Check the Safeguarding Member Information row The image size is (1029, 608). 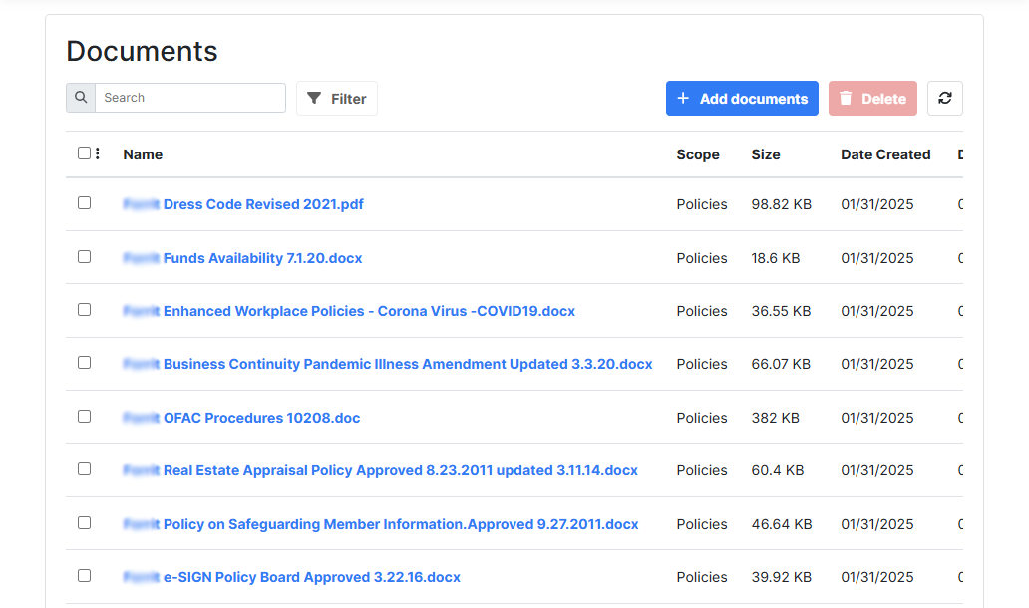click(x=84, y=523)
